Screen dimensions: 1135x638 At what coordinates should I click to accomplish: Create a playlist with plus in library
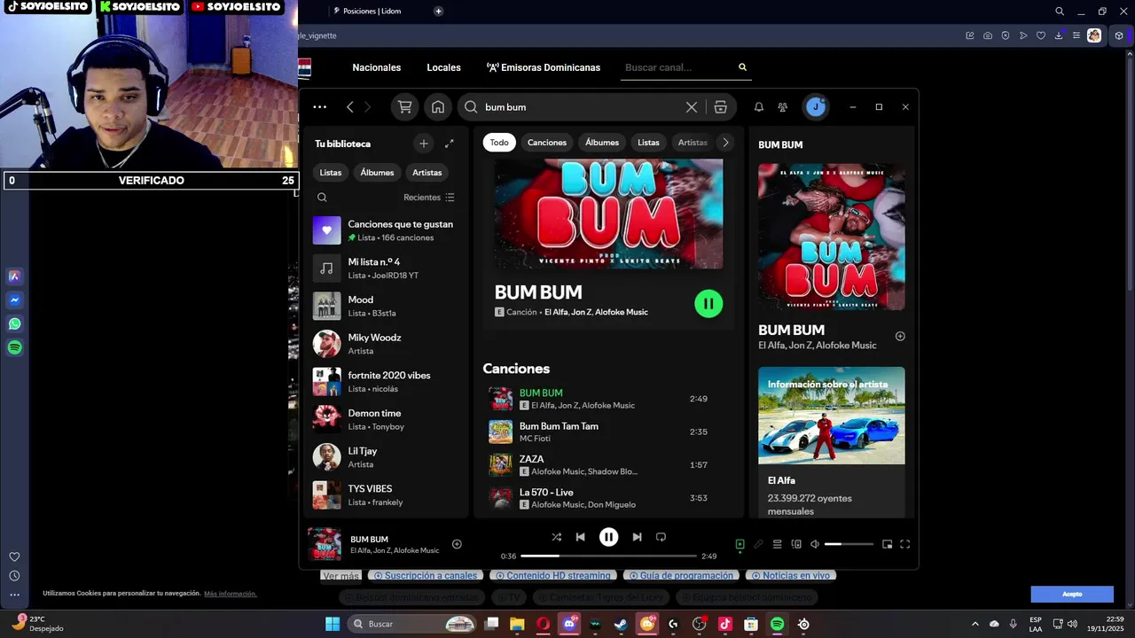coord(424,144)
